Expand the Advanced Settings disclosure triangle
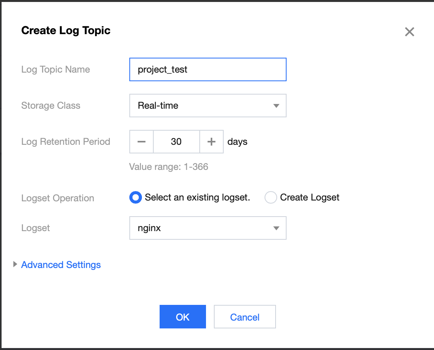 coord(15,264)
